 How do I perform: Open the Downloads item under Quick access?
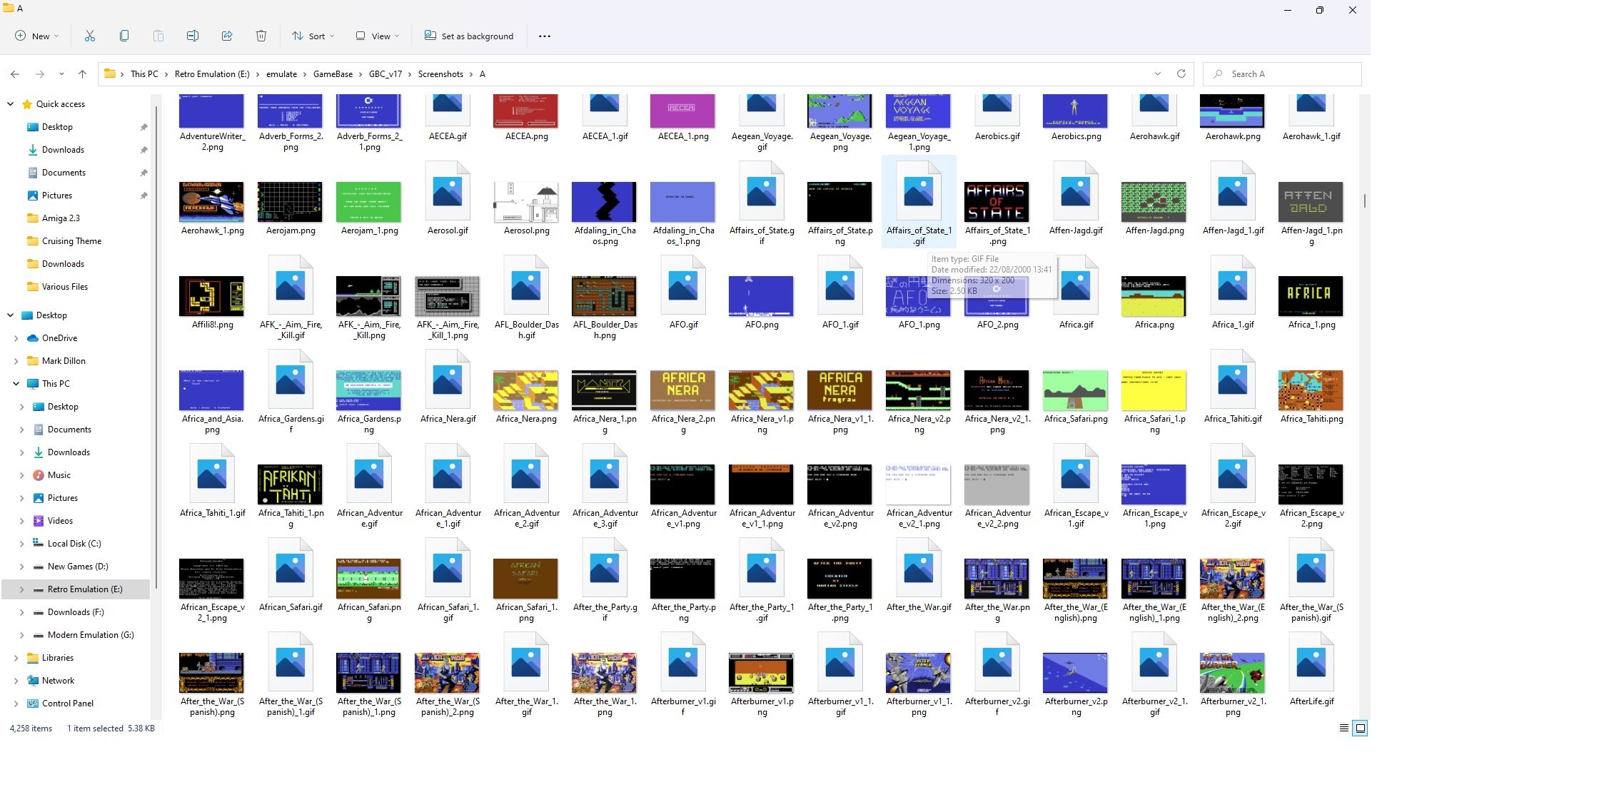(63, 150)
